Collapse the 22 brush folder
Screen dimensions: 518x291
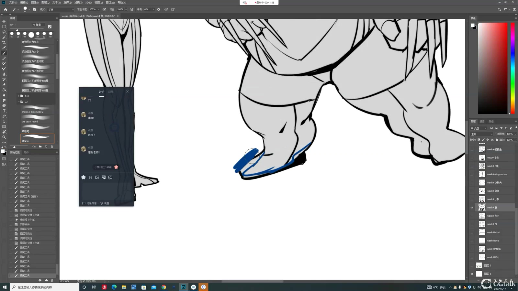tap(18, 102)
